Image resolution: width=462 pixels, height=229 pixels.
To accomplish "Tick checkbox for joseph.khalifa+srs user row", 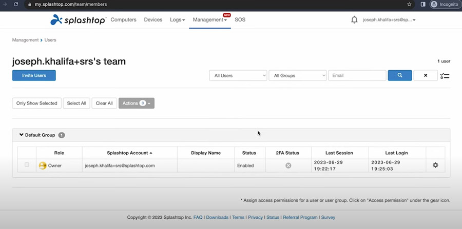I will (27, 164).
